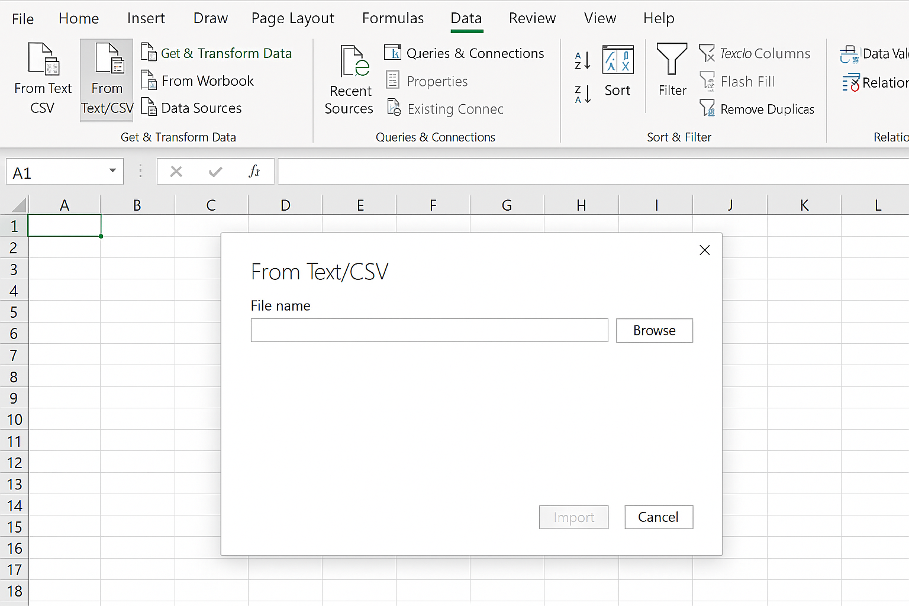
Task: Choose From Worbook option
Action: pos(198,80)
